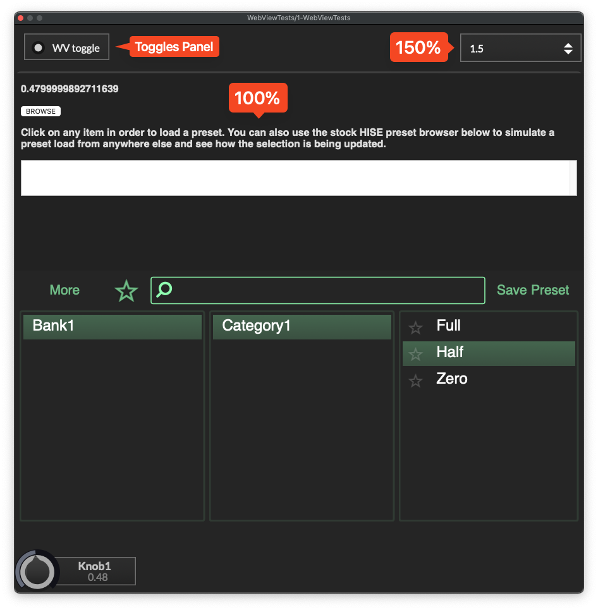Select the Bank1 entry
The width and height of the screenshot is (598, 610).
point(113,327)
